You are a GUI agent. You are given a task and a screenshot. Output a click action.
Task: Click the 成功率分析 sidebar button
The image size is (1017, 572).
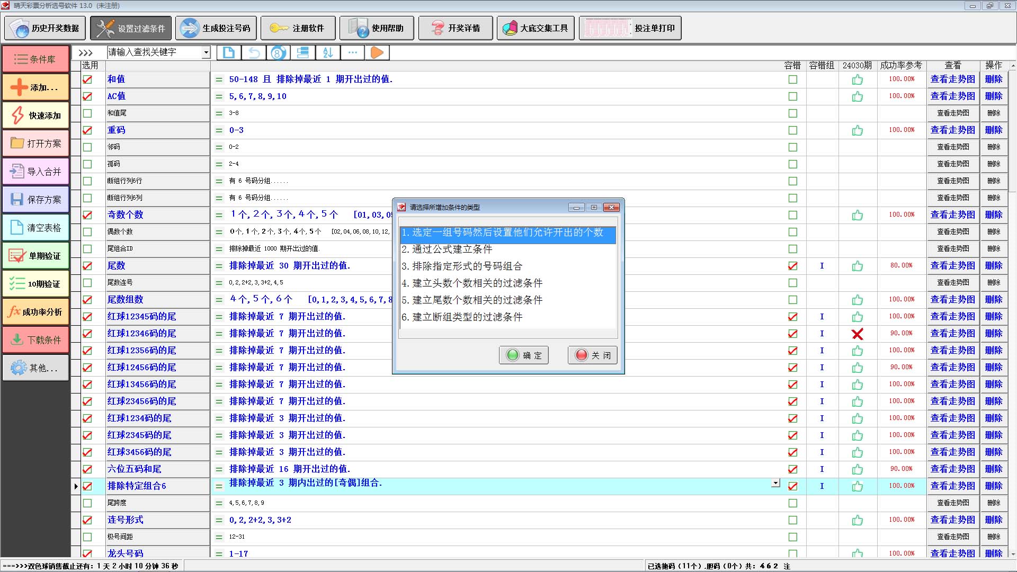[x=36, y=312]
